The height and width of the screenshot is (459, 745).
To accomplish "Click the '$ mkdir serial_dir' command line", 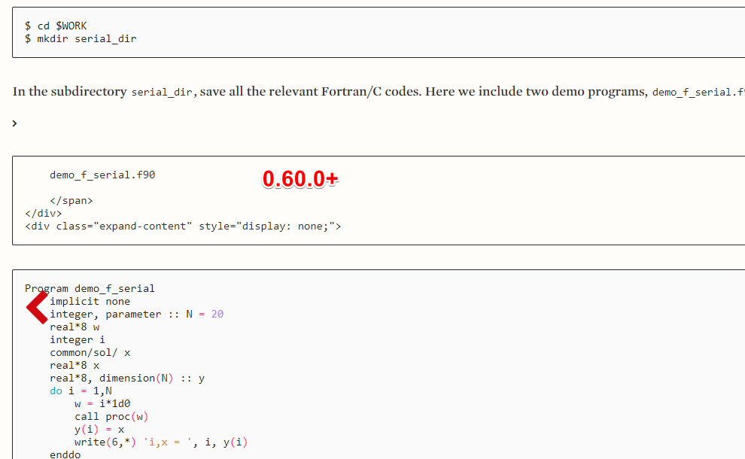I will tap(81, 38).
